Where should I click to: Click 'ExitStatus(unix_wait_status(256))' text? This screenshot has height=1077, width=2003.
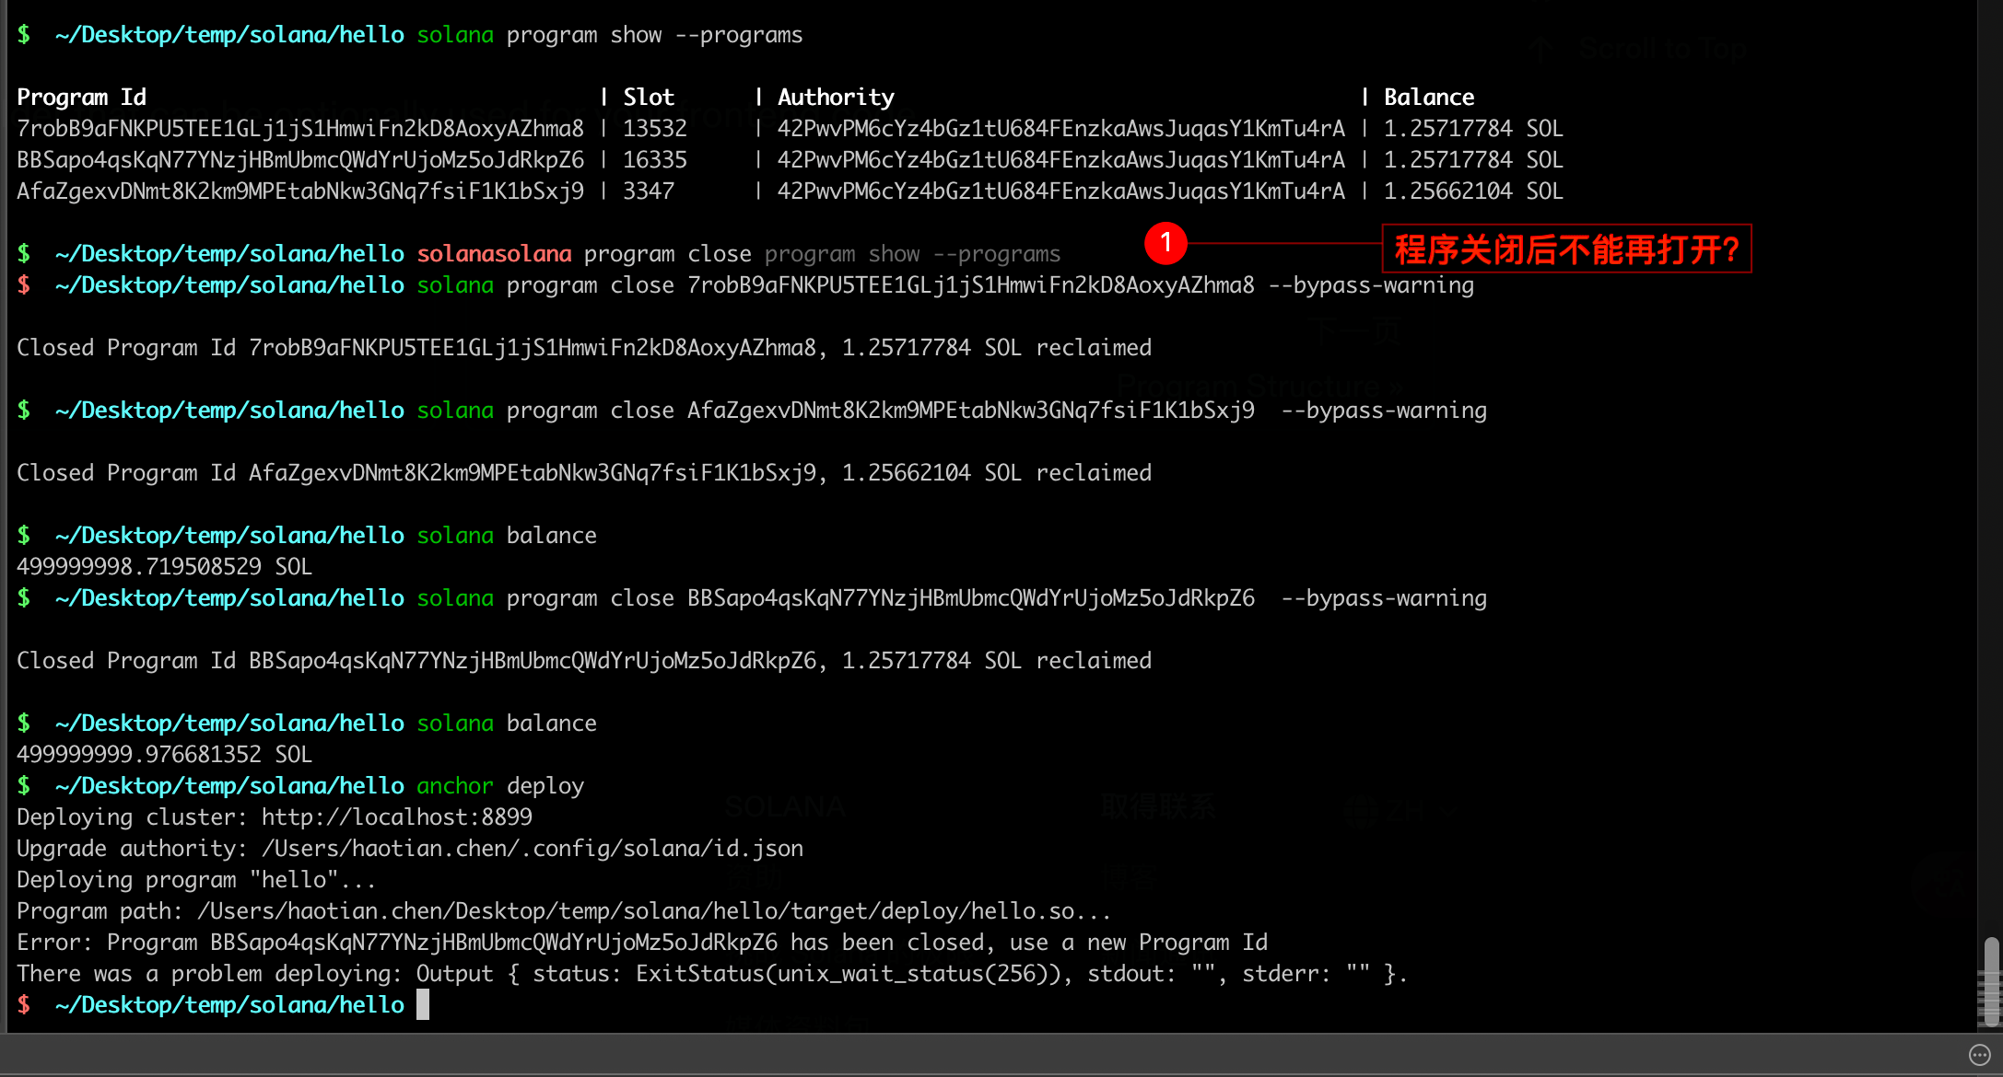pos(855,974)
